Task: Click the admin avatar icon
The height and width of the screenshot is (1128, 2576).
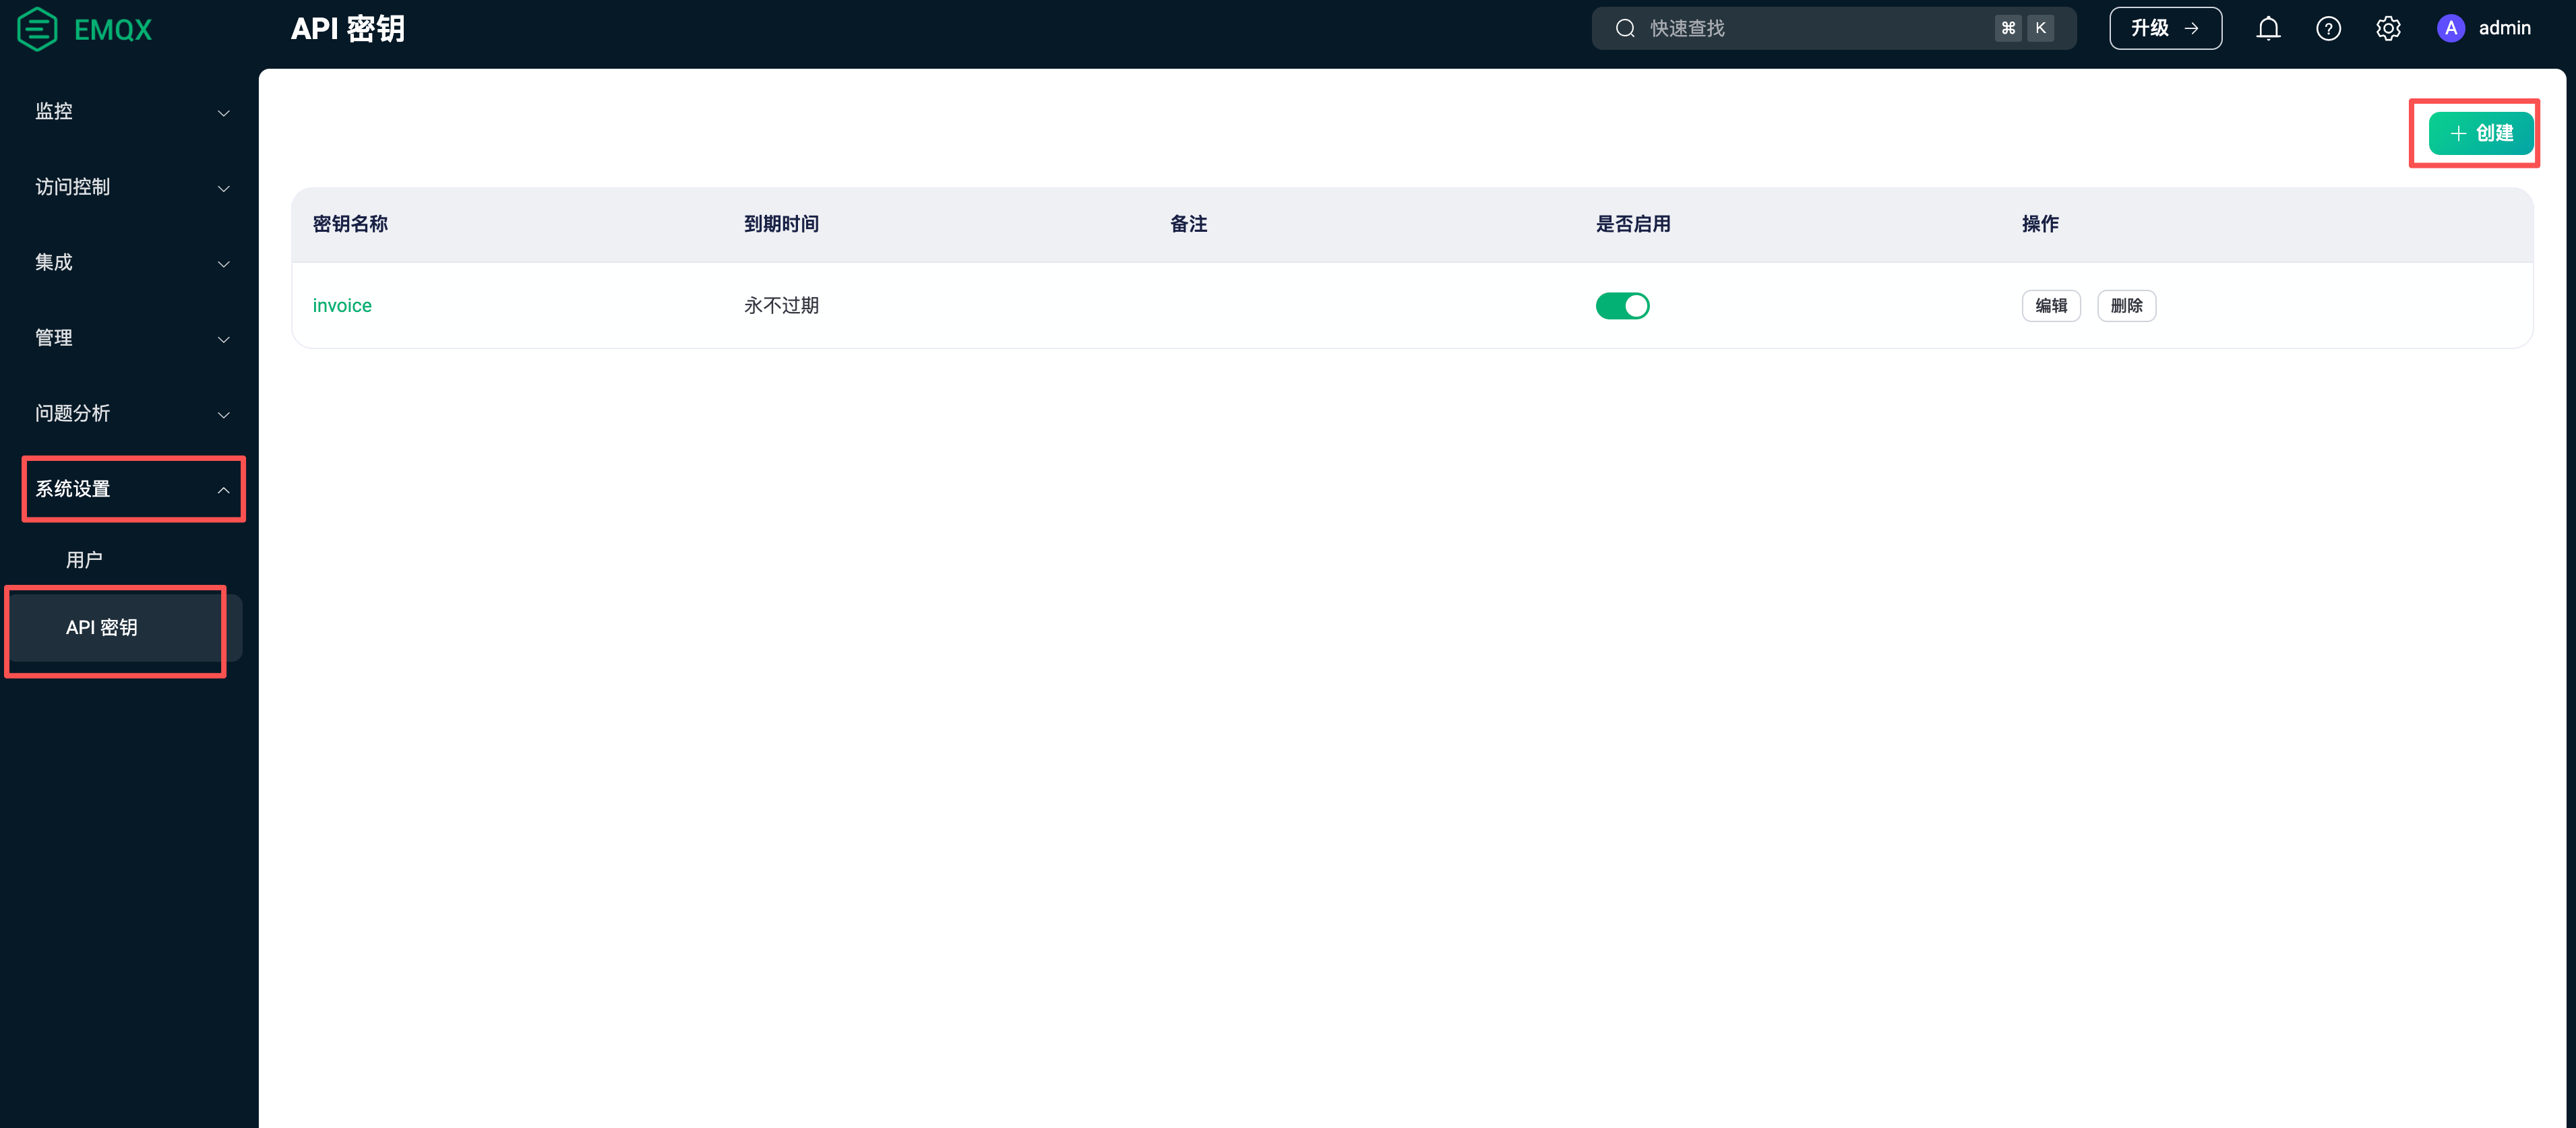Action: coord(2450,29)
